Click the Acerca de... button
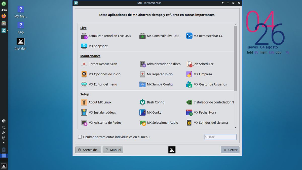The height and width of the screenshot is (170, 302). point(88,150)
